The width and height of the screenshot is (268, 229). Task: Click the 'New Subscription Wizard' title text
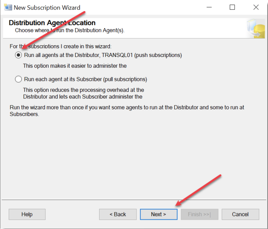[47, 7]
